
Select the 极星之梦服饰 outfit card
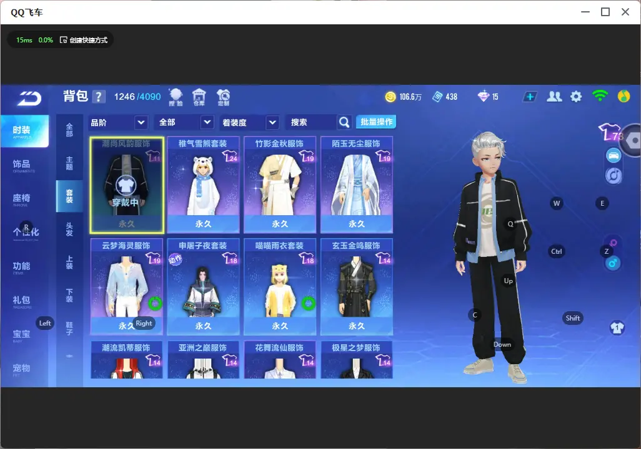point(357,360)
